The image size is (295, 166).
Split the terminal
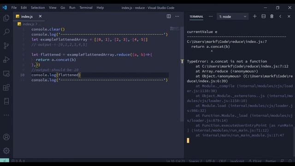point(264,17)
